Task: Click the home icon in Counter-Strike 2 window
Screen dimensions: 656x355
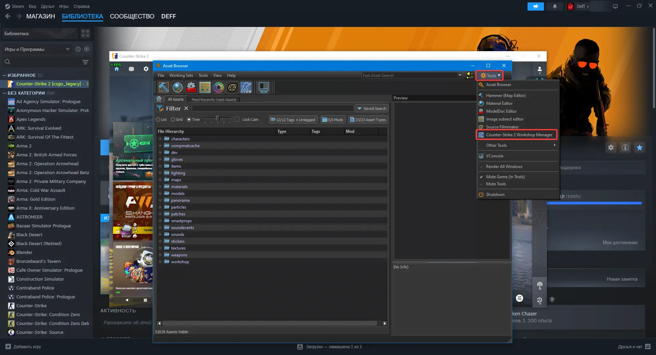Action: click(117, 69)
